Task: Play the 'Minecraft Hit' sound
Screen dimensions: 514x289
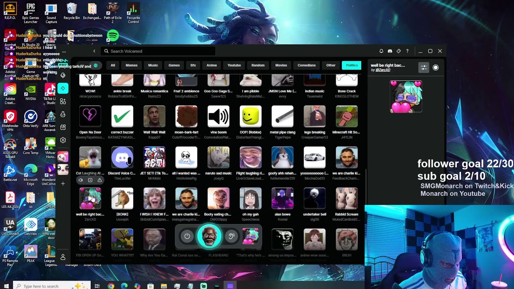Action: tap(347, 116)
